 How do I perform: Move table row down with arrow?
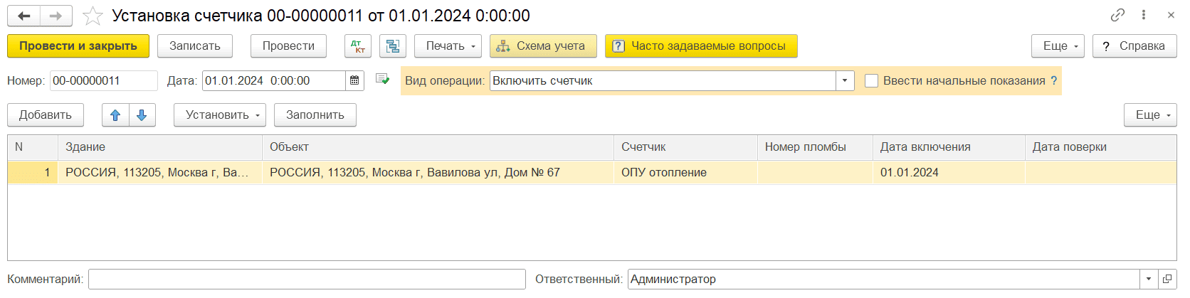(x=142, y=115)
